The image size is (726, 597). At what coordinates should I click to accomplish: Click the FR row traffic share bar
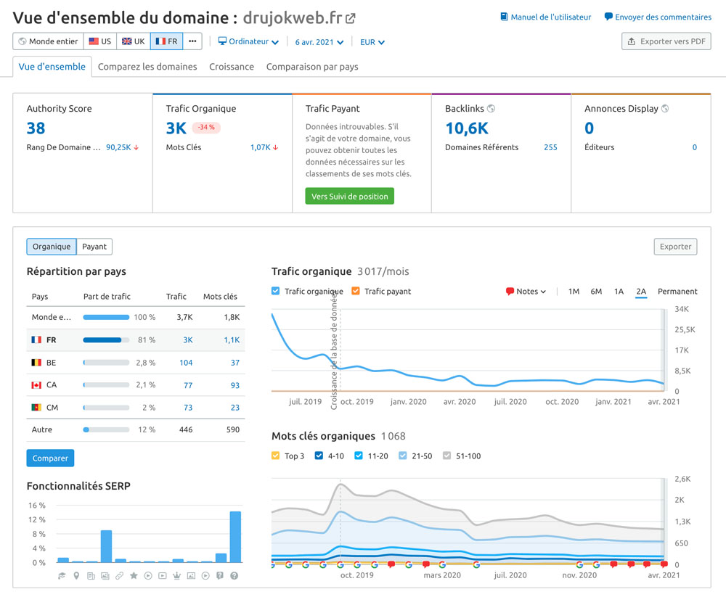tap(106, 339)
